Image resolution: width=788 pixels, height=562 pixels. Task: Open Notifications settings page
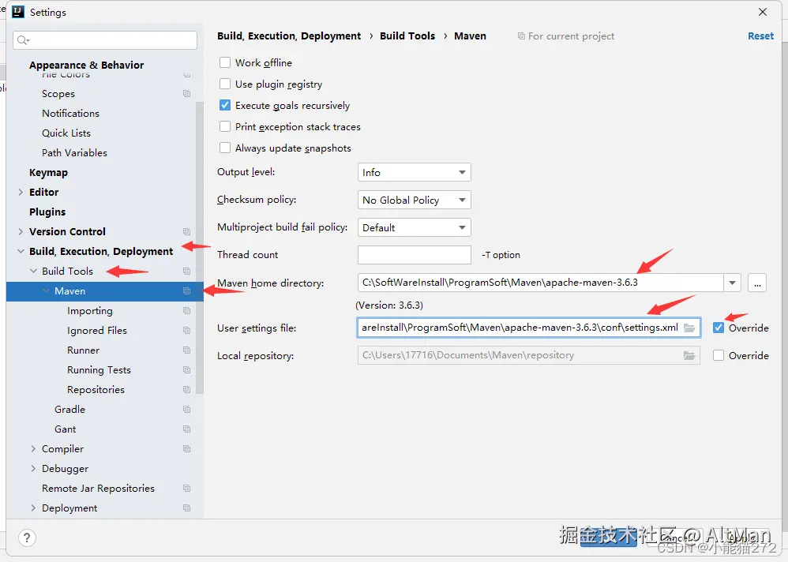pyautogui.click(x=70, y=114)
